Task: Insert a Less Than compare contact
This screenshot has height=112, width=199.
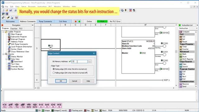Action: pyautogui.click(x=59, y=105)
